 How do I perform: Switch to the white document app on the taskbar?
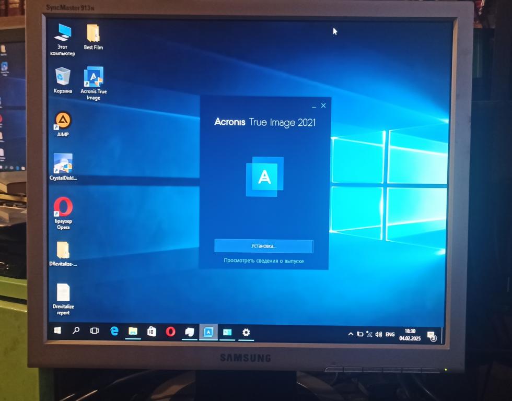point(189,332)
